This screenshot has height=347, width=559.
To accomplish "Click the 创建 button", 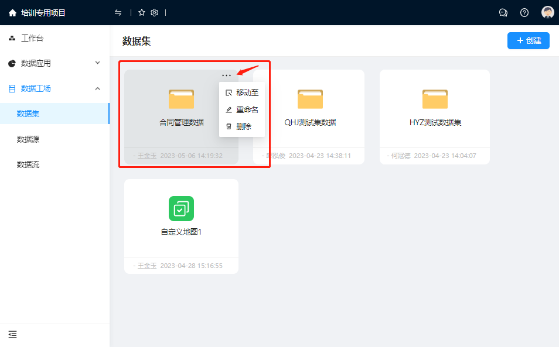I will pos(528,40).
